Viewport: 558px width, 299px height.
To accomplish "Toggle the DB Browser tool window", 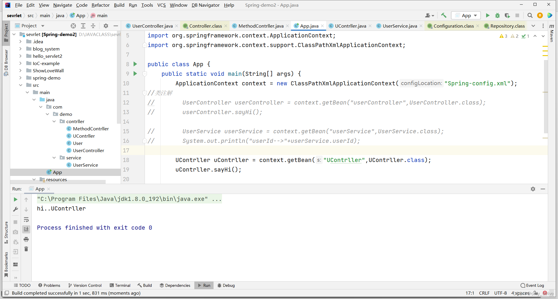I will pos(6,63).
